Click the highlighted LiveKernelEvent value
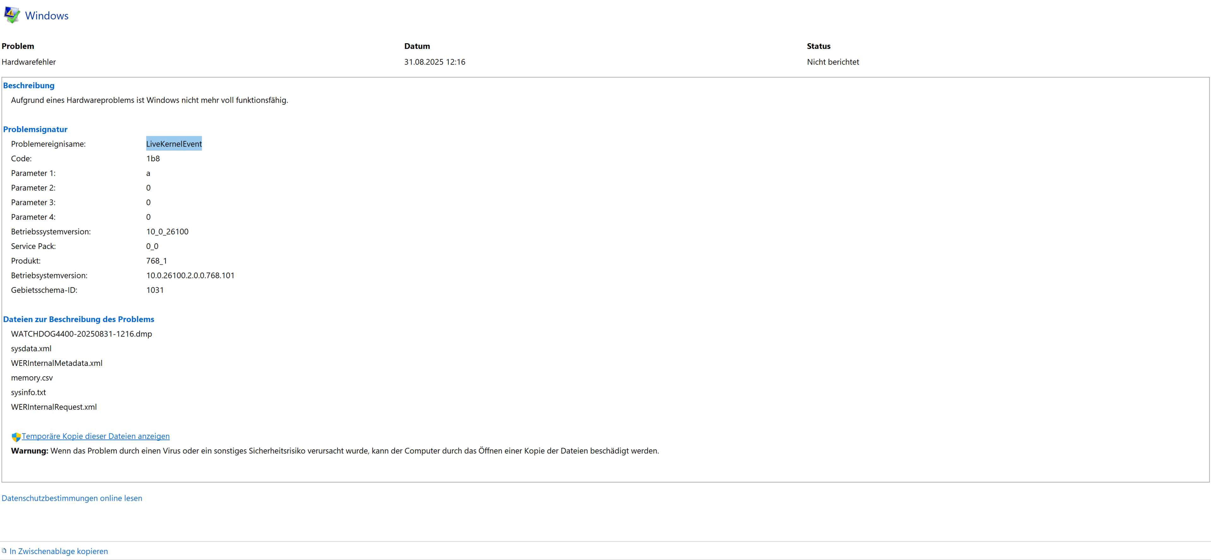This screenshot has width=1211, height=560. [x=173, y=144]
